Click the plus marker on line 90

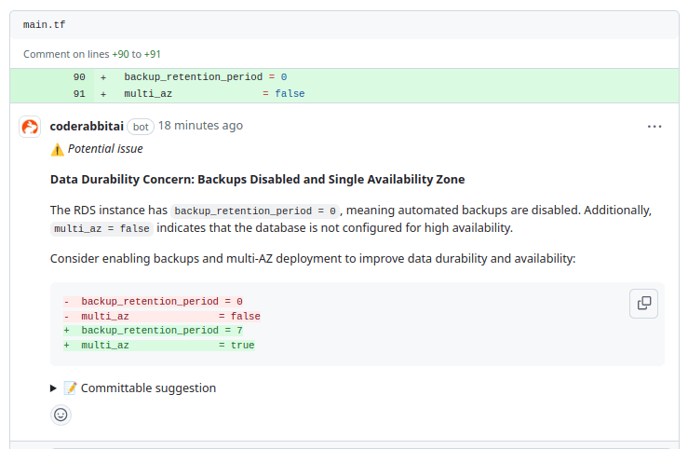coord(103,76)
